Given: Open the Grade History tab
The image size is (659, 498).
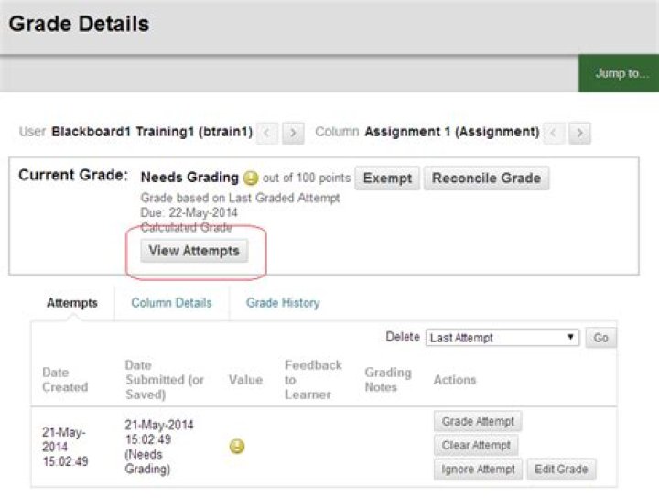Looking at the screenshot, I should (283, 303).
